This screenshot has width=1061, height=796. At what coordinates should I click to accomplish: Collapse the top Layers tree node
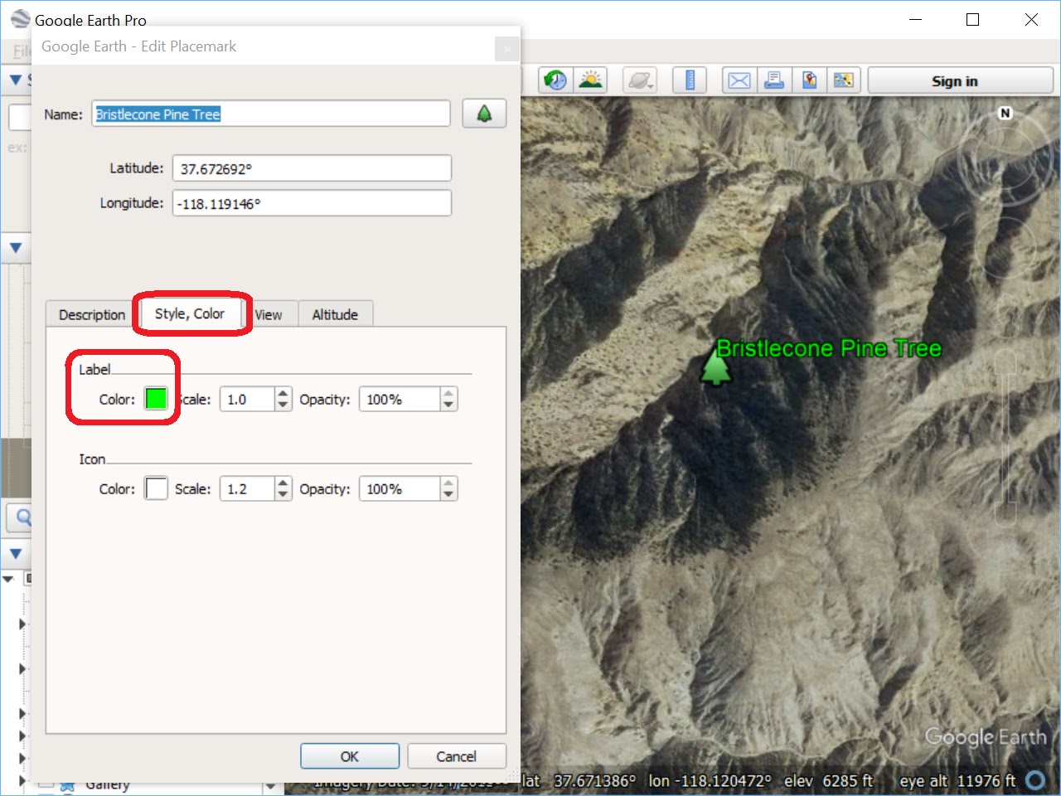[x=8, y=579]
